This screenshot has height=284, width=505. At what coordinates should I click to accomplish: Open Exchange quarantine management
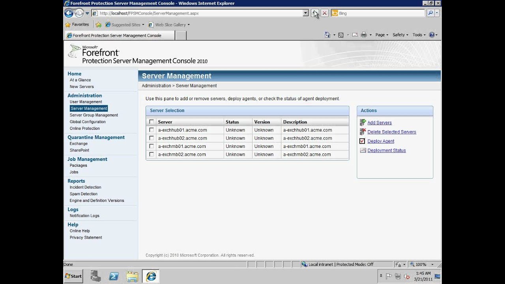[79, 144]
